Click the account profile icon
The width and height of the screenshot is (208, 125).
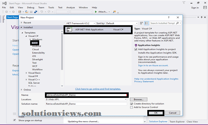[205, 8]
